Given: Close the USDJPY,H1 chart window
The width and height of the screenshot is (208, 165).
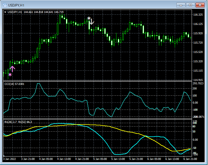Looking at the screenshot, I should (x=200, y=5).
